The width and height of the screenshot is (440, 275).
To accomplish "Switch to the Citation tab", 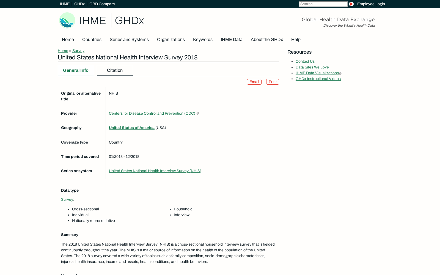I will pyautogui.click(x=115, y=70).
